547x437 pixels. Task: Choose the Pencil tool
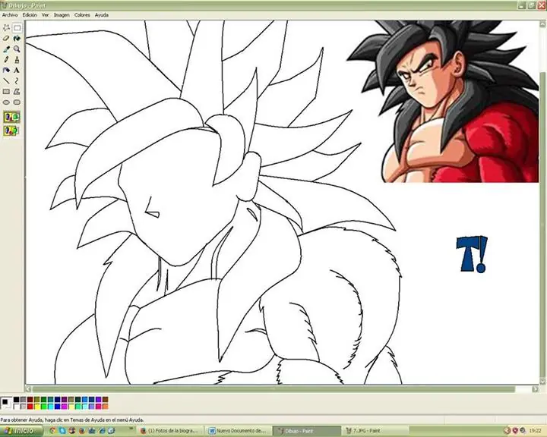6,60
